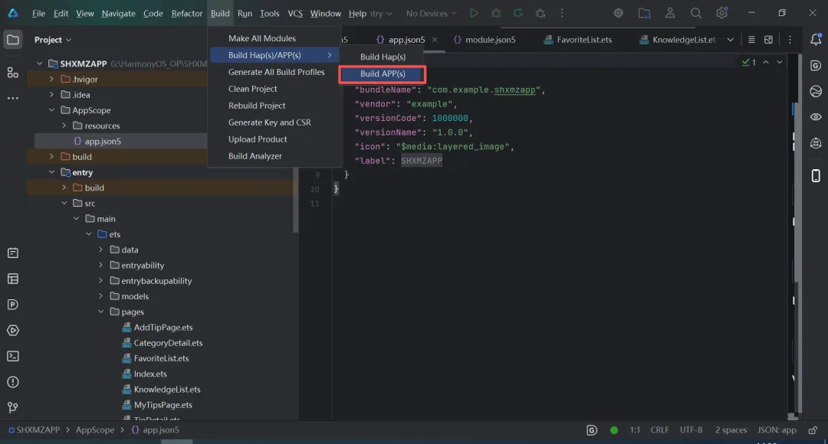The image size is (828, 444).
Task: Open the Terminal tool window icon
Action: (13, 357)
